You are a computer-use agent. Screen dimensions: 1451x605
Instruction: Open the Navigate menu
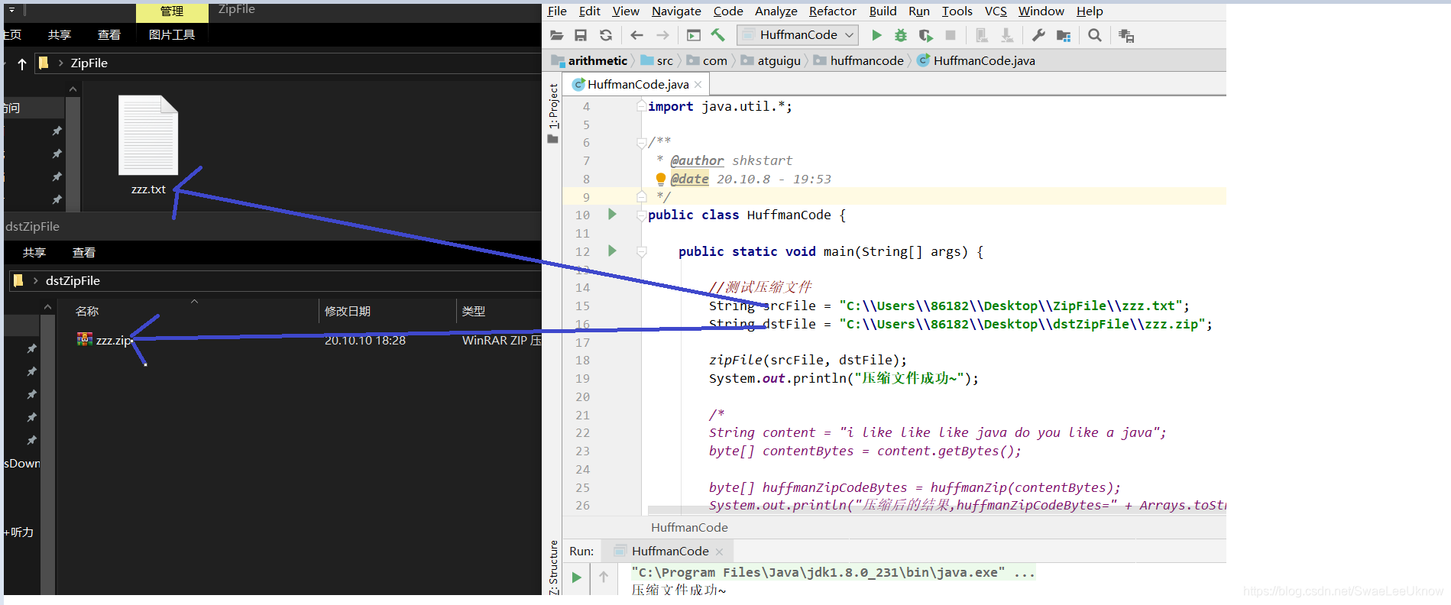tap(676, 11)
